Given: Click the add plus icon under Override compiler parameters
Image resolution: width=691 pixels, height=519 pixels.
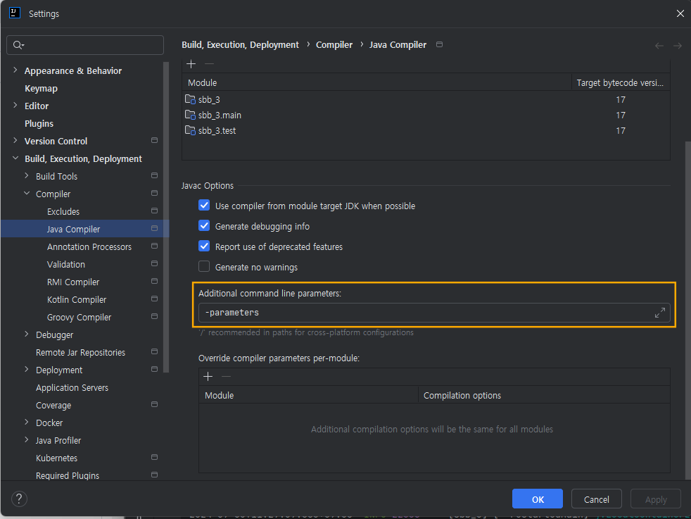Looking at the screenshot, I should 208,377.
